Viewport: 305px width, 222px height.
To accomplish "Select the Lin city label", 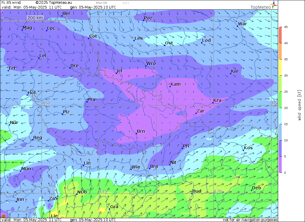I will click(87, 163).
